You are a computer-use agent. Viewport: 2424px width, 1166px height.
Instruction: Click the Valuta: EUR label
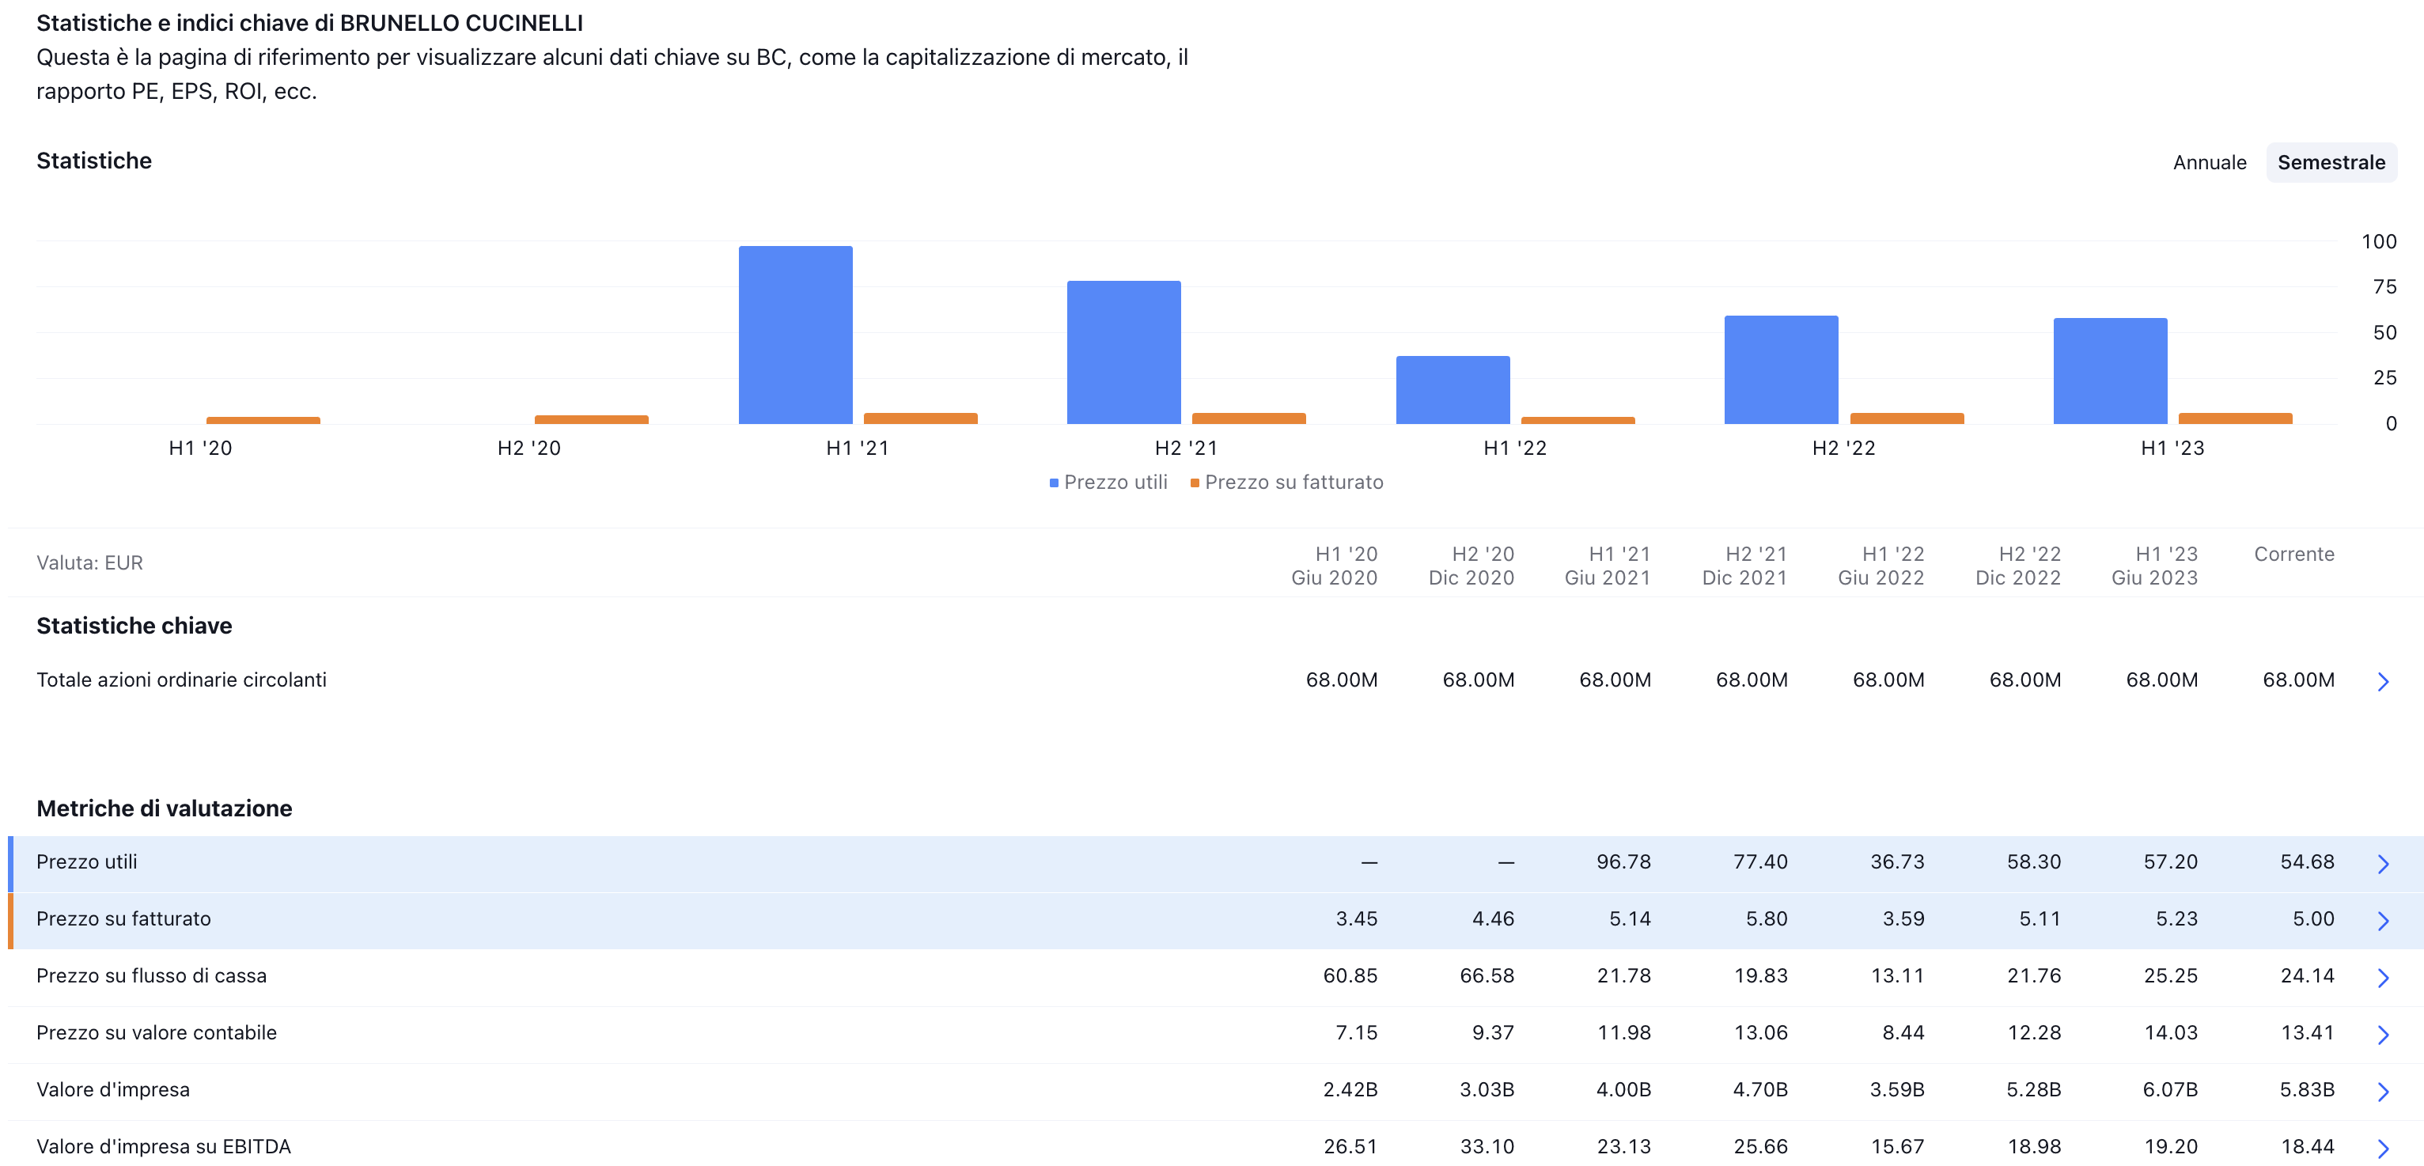click(x=89, y=562)
